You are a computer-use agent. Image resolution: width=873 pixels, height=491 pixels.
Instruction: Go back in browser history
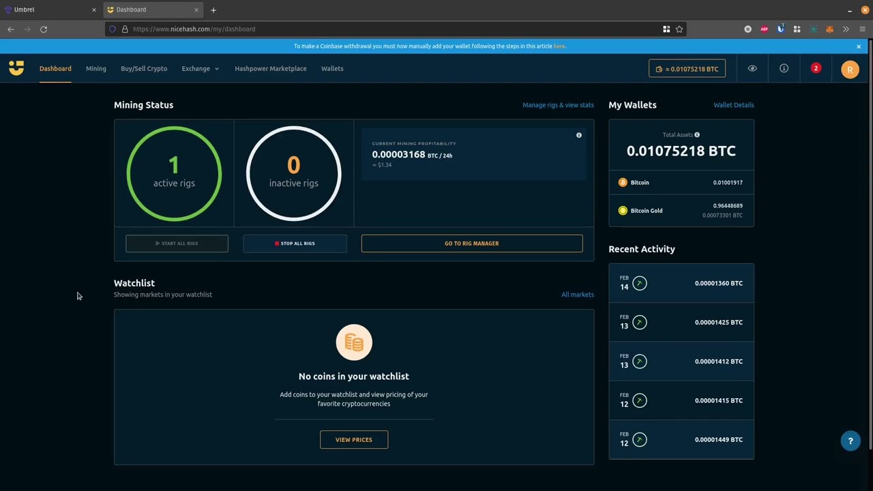11,29
